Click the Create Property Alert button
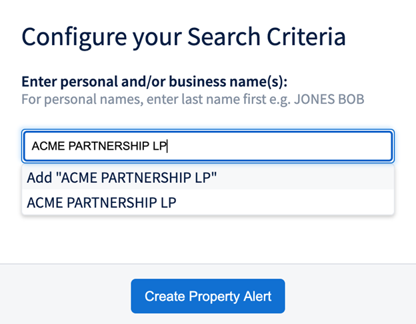Image resolution: width=416 pixels, height=324 pixels. [208, 296]
